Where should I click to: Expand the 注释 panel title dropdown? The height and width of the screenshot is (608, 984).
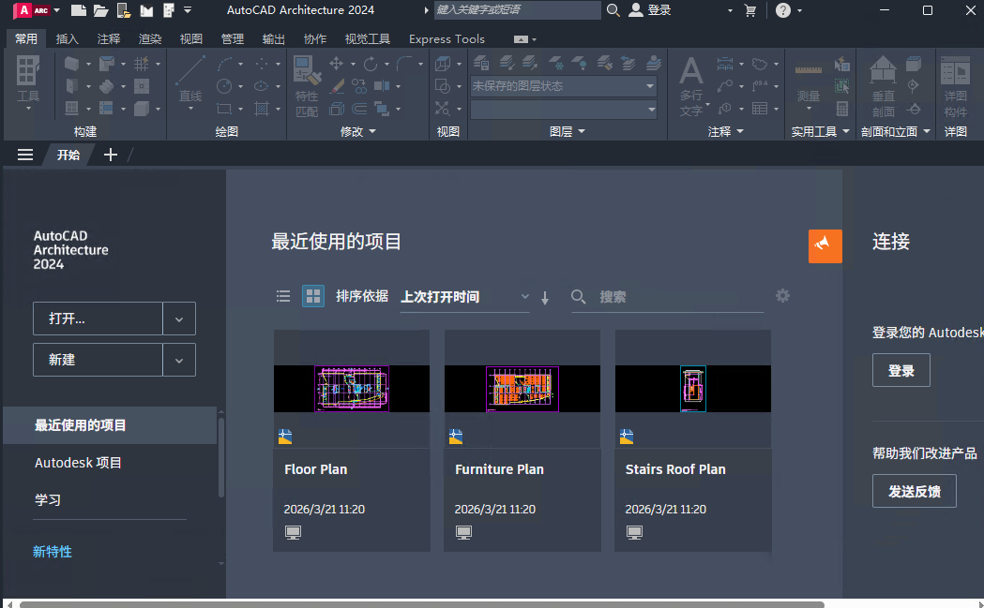coord(740,131)
